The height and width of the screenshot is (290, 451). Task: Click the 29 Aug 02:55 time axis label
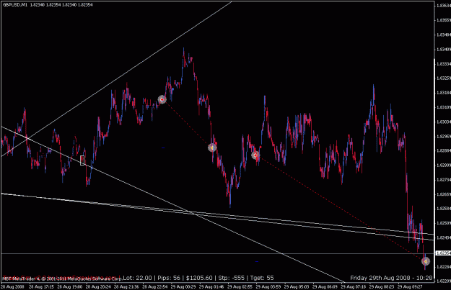point(240,286)
